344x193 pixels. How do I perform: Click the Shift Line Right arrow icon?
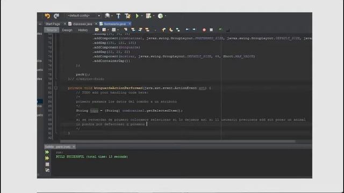pyautogui.click(x=194, y=29)
